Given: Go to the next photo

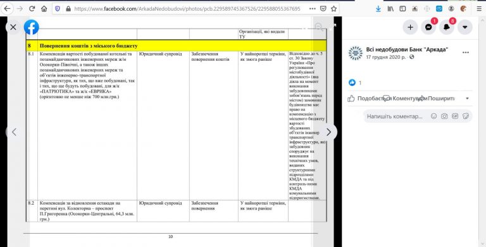Looking at the screenshot, I should [x=329, y=132].
